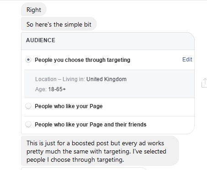Click the 'Location – Living in:' label
Screen dimensions: 207x170
[x=60, y=79]
